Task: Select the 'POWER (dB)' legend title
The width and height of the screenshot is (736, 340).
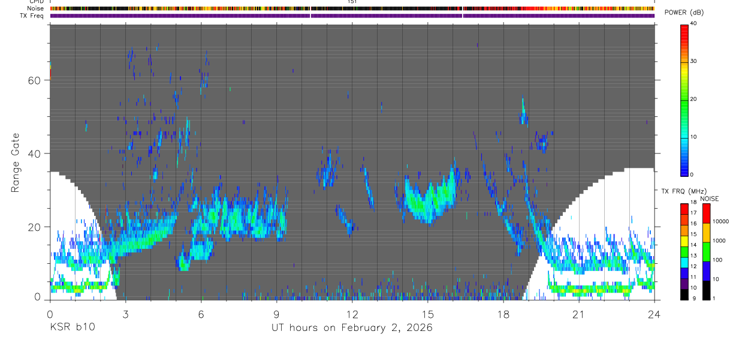Action: pos(684,13)
